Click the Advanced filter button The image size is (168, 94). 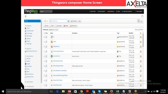coord(73,21)
